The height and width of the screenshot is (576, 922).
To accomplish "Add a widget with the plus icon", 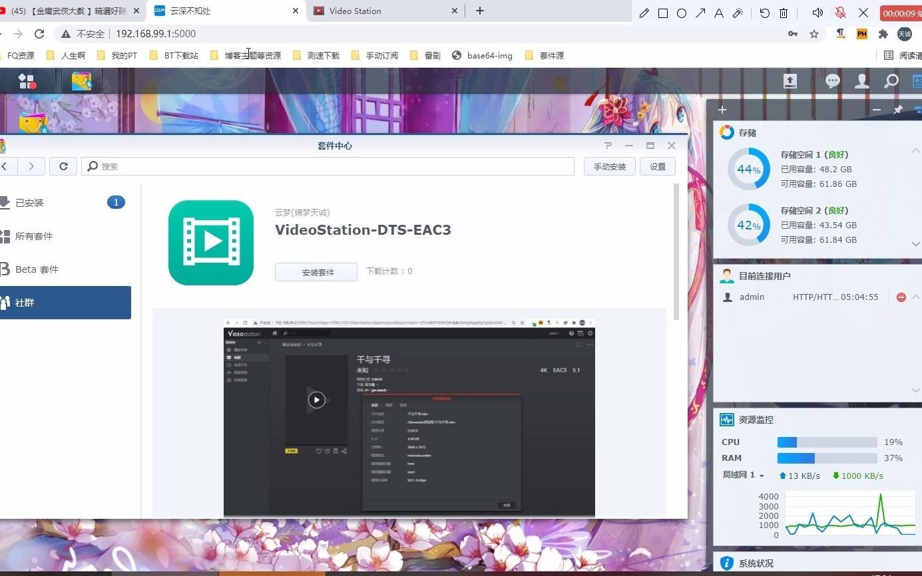I will pos(722,110).
